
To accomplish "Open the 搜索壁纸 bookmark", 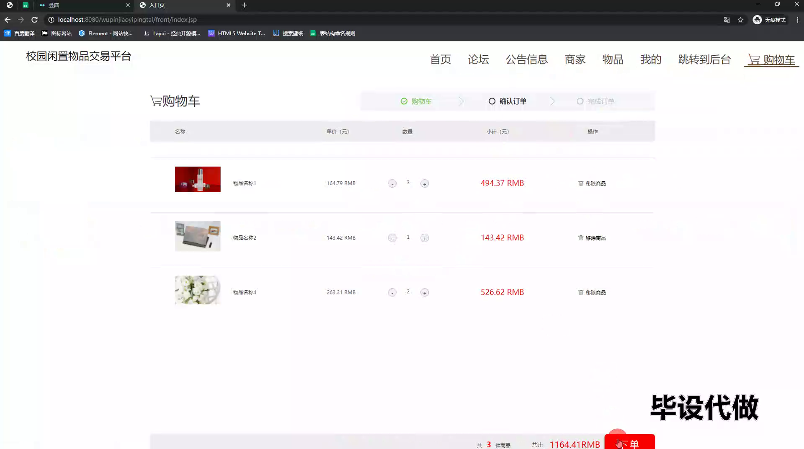I will pyautogui.click(x=288, y=33).
